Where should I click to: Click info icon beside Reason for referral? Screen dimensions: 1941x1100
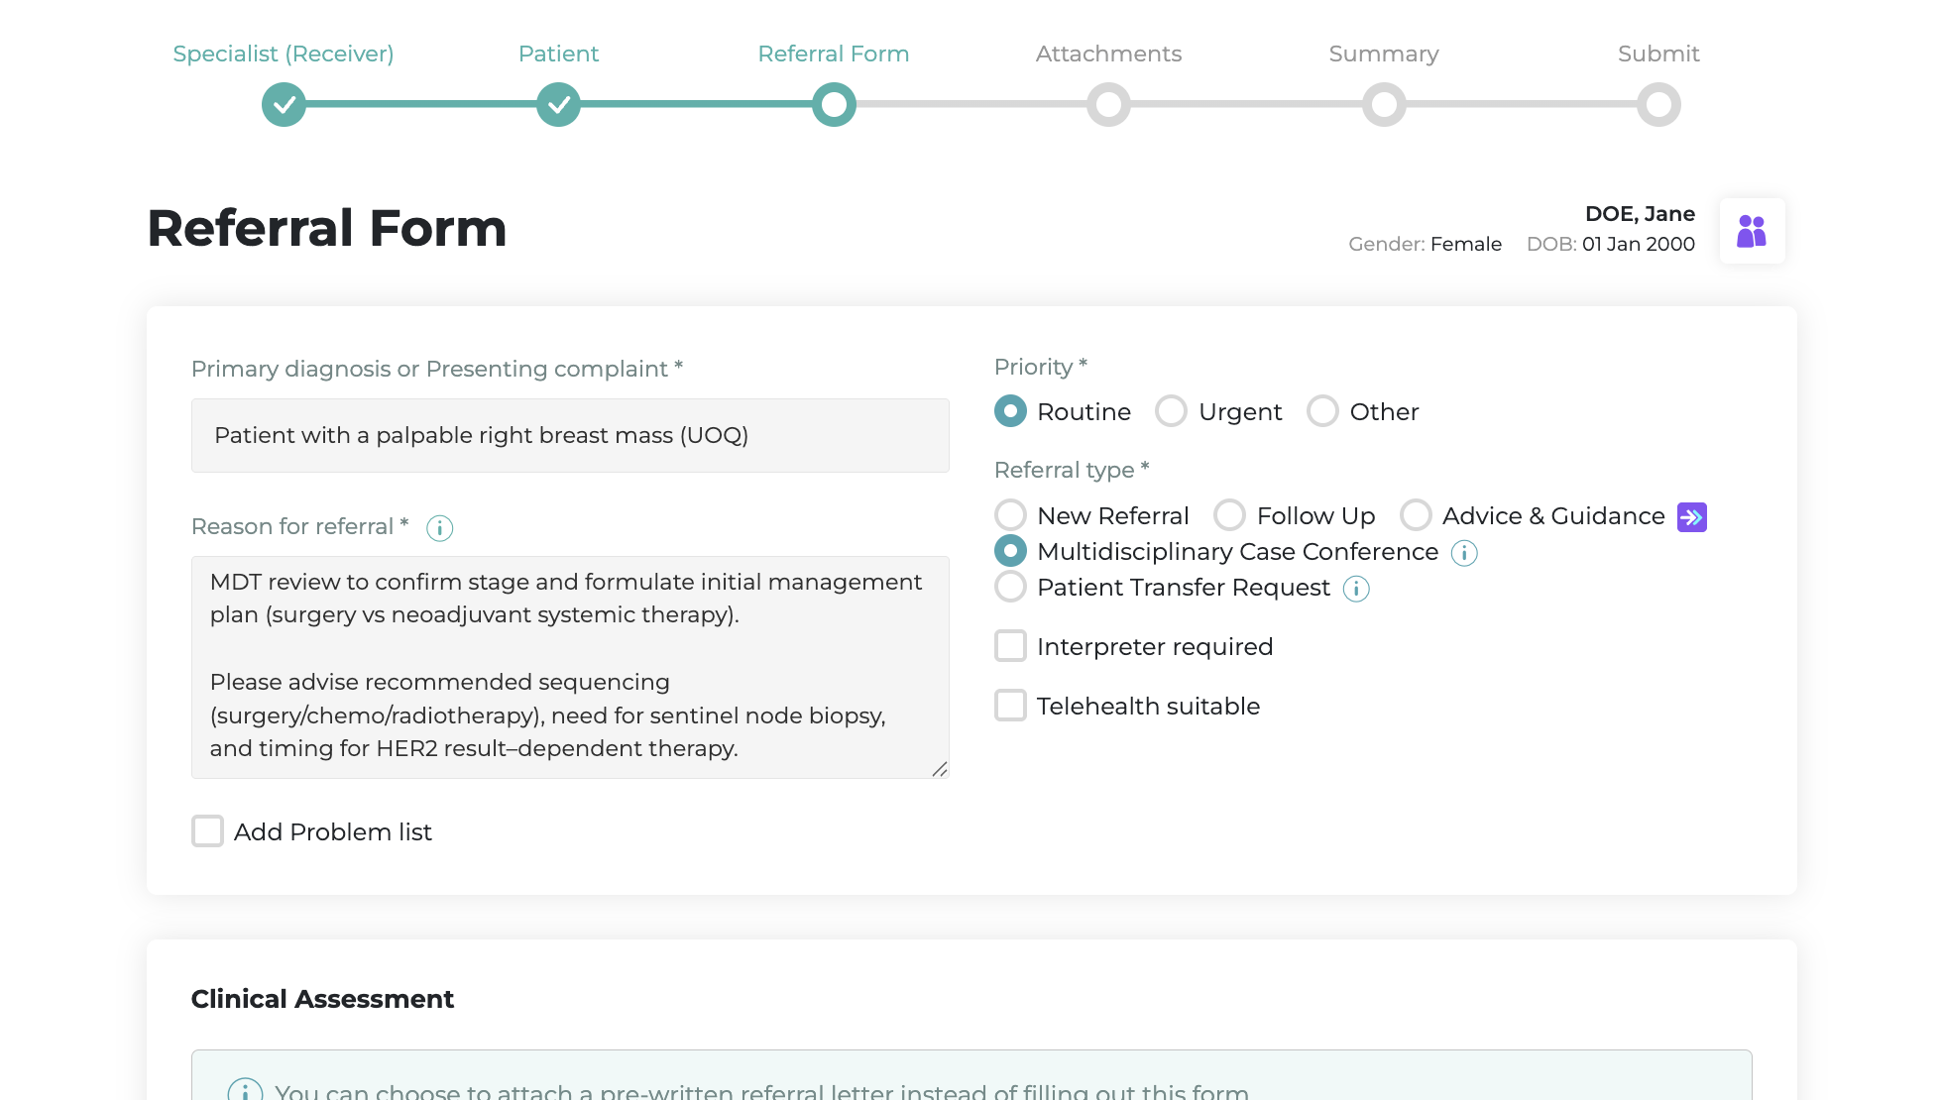pos(439,528)
